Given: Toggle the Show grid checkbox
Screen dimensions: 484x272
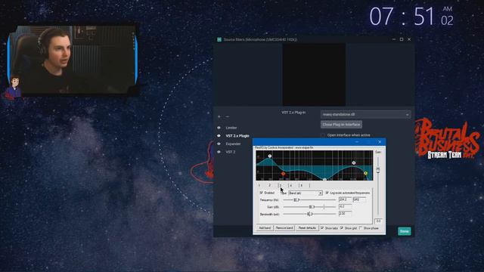Looking at the screenshot, I should 342,228.
